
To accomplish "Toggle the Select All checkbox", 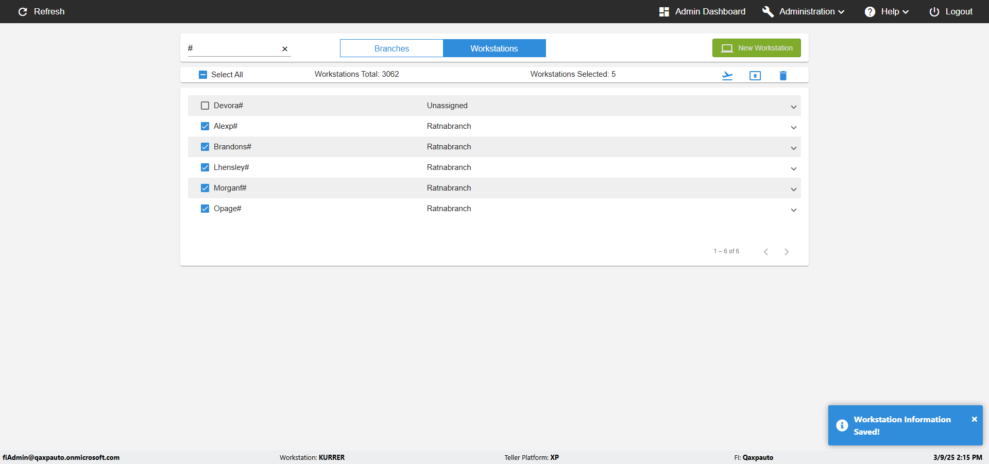I will click(203, 75).
